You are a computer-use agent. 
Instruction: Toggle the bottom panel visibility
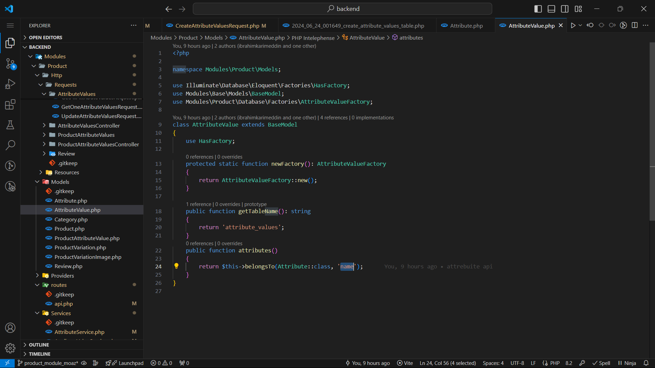coord(551,9)
